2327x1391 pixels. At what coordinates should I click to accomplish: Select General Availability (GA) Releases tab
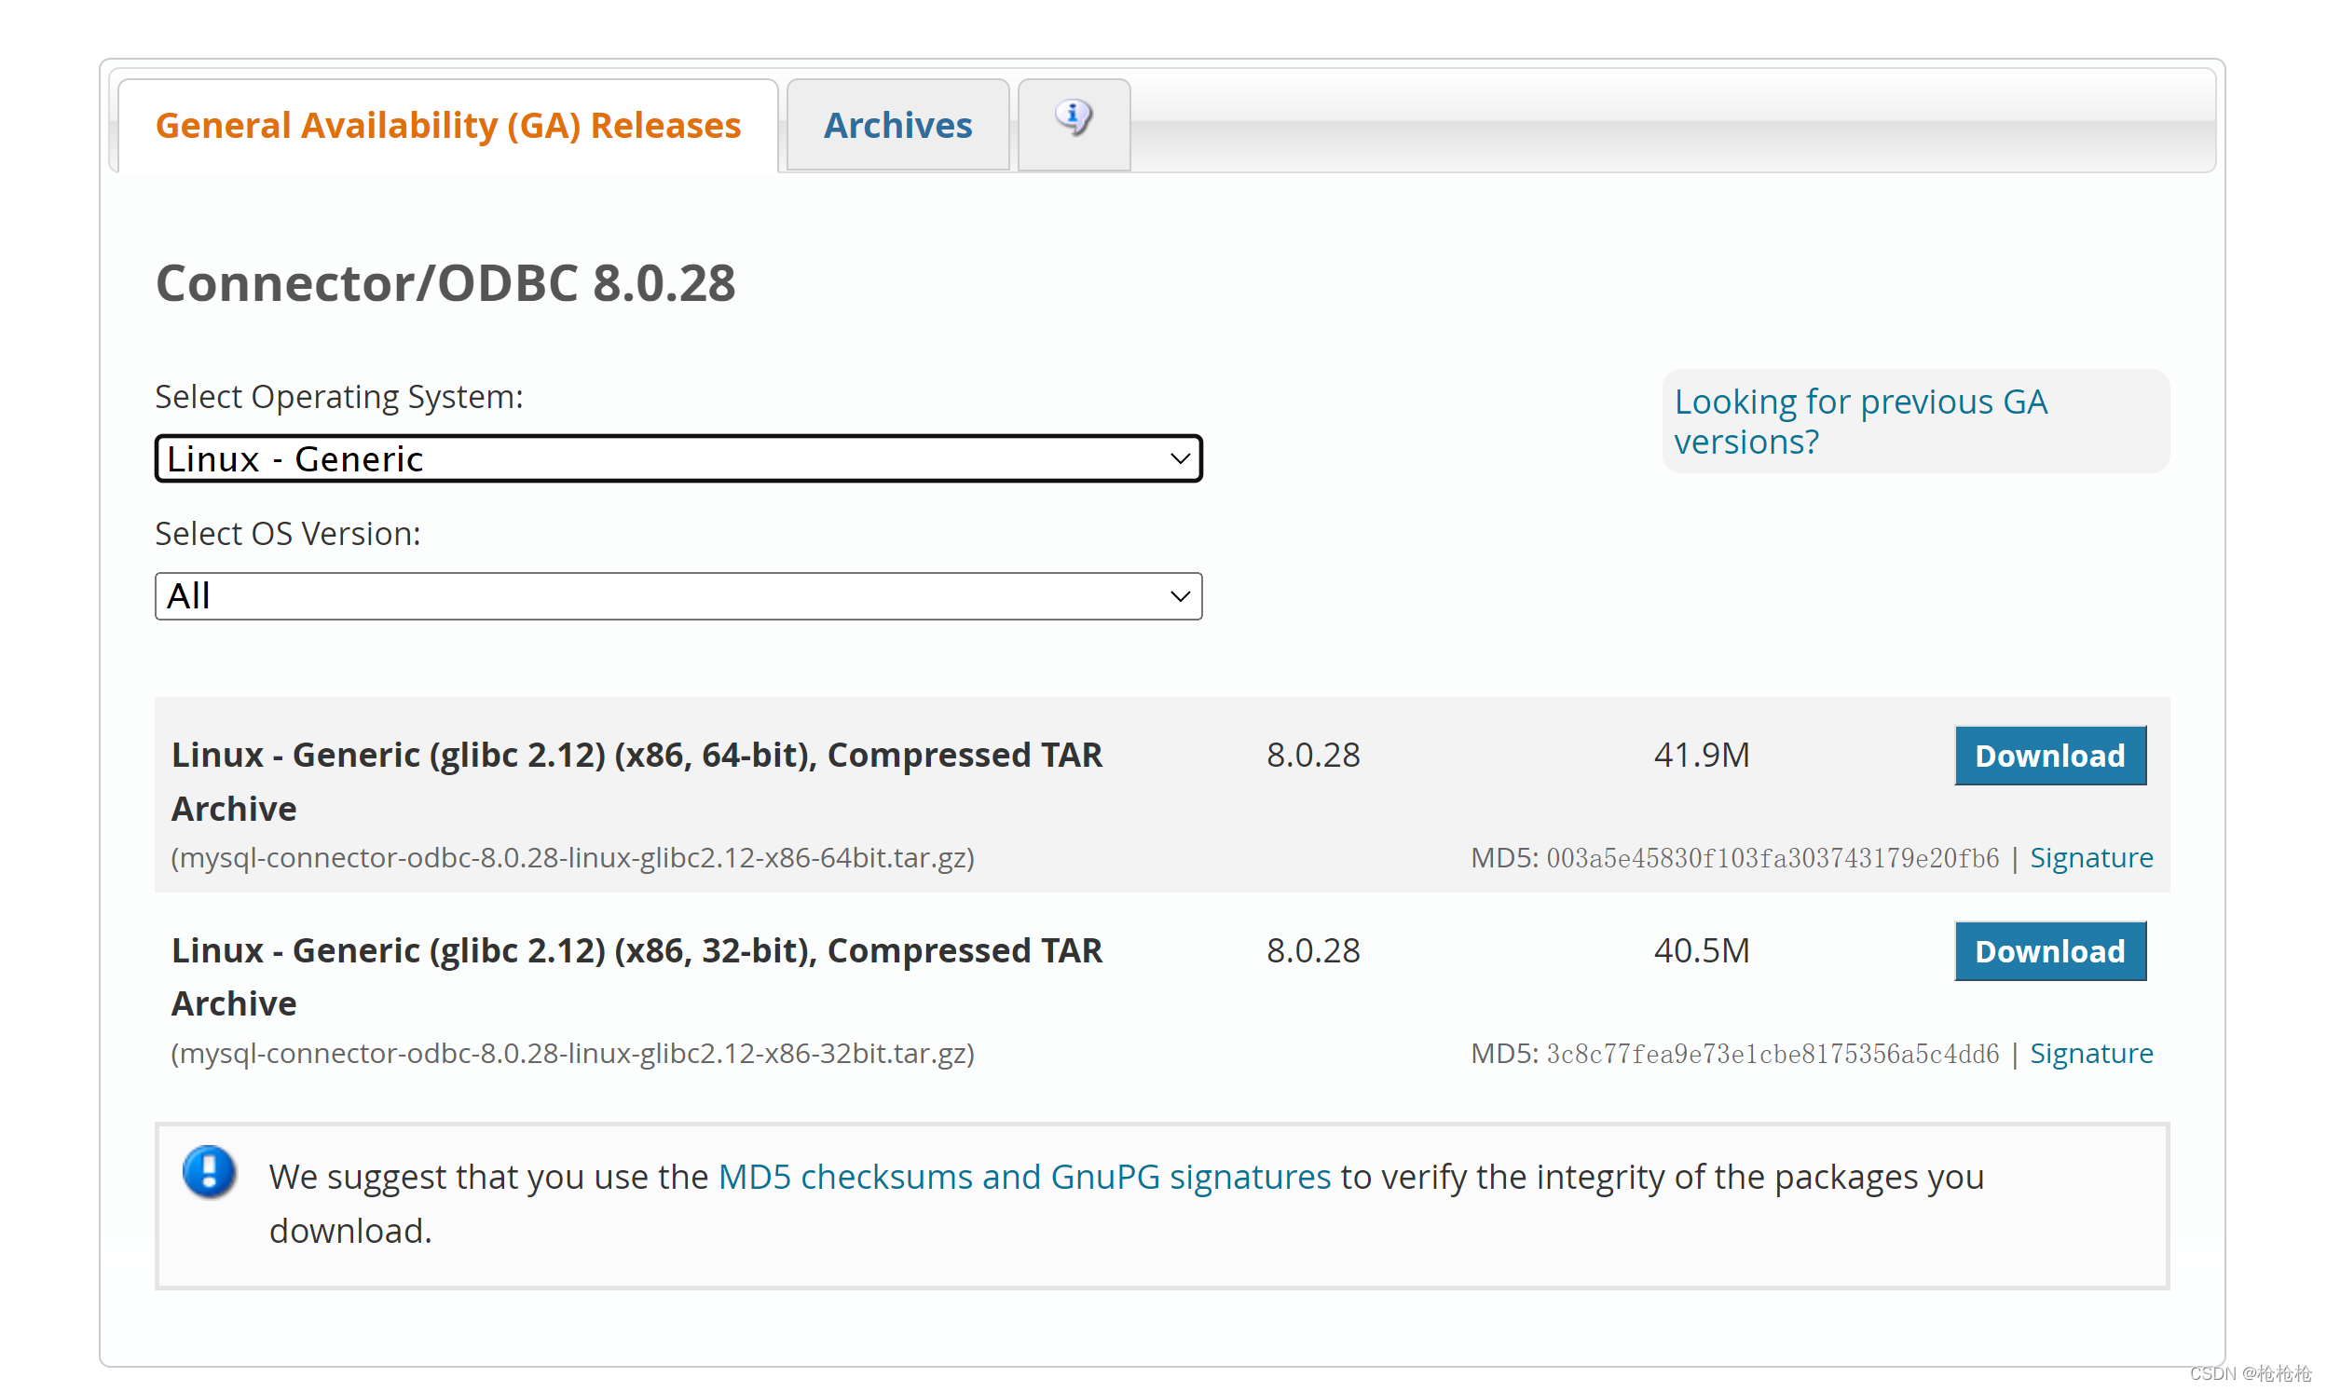pyautogui.click(x=448, y=126)
